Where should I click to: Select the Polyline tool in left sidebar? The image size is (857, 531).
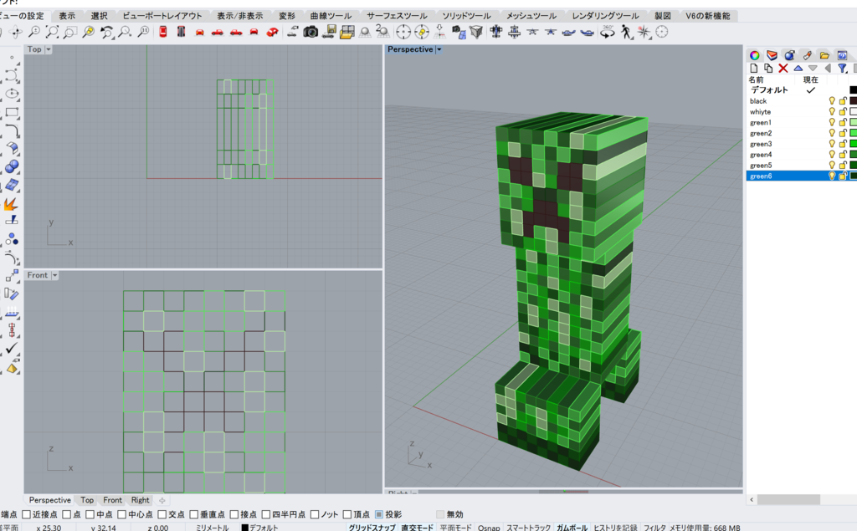tap(12, 75)
